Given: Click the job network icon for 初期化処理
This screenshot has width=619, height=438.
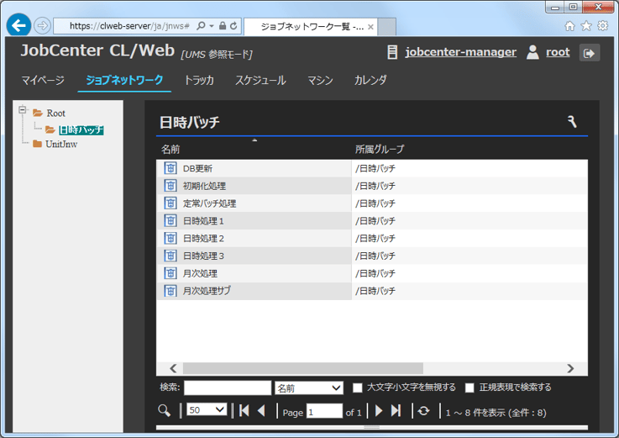Looking at the screenshot, I should coord(170,186).
